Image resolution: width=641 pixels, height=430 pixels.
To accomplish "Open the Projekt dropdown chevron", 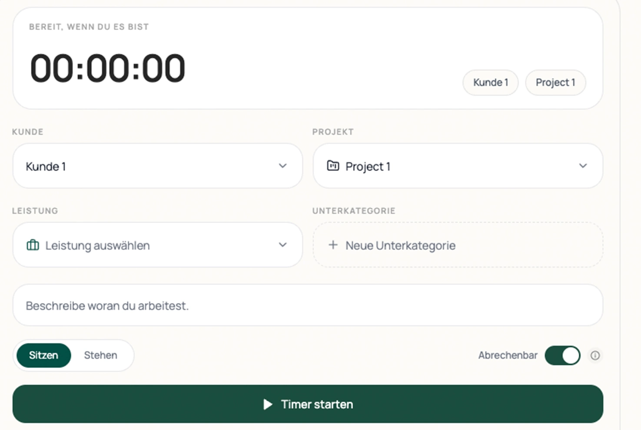I will (583, 166).
